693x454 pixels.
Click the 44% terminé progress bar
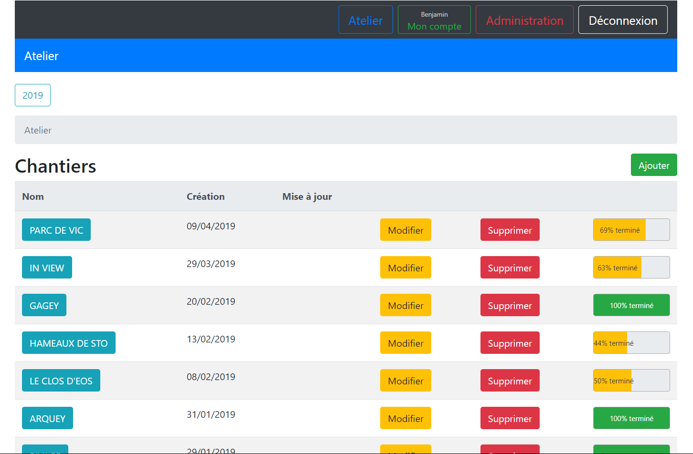[631, 343]
